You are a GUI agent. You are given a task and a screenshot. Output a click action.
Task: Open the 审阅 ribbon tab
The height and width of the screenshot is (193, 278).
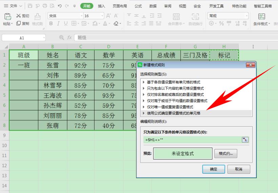pyautogui.click(x=168, y=6)
